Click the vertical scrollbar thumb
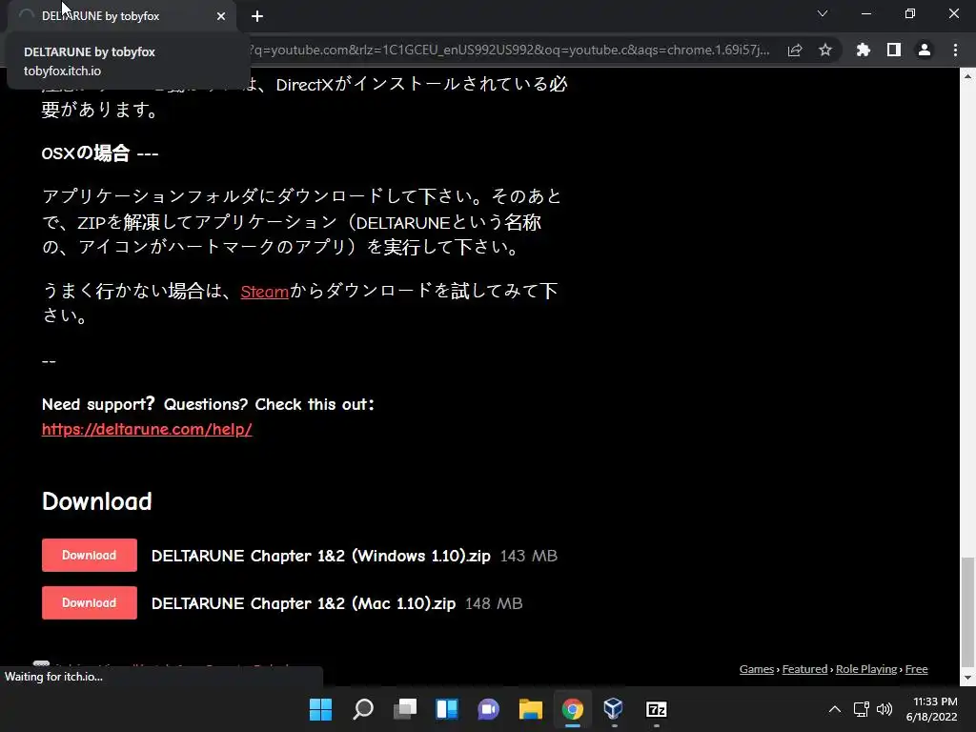 967,612
